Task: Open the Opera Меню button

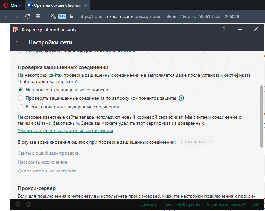Action: tap(13, 5)
